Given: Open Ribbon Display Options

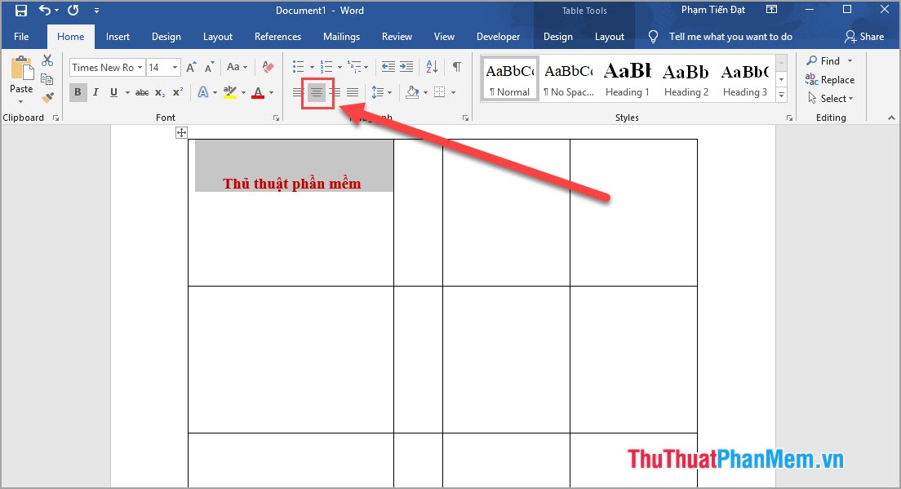Looking at the screenshot, I should (772, 9).
